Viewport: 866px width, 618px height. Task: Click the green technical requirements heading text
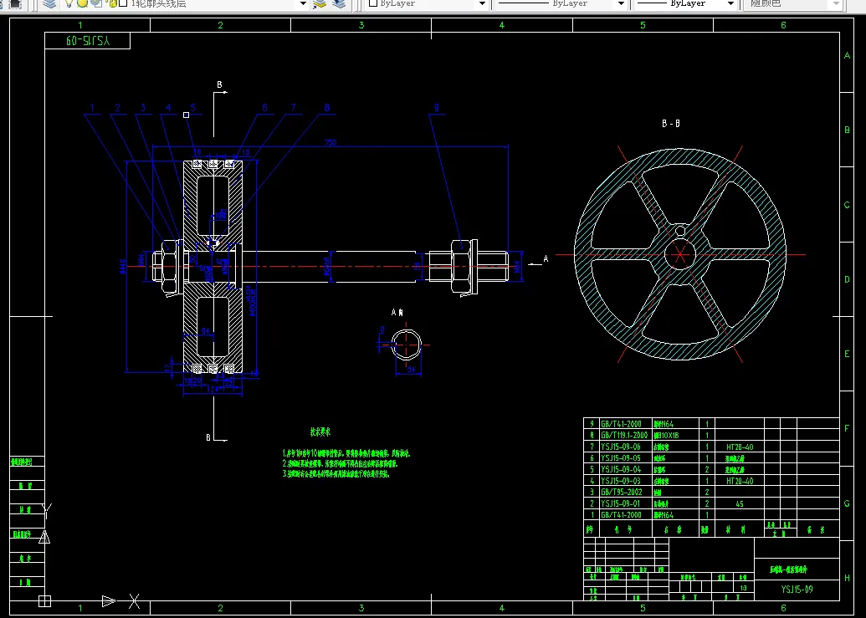320,432
